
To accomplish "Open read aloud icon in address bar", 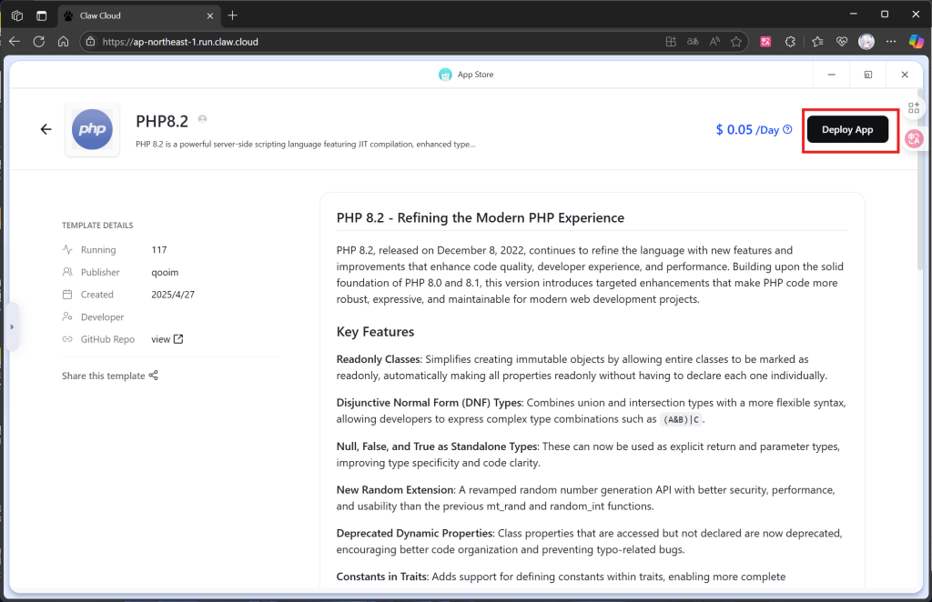I will 714,42.
